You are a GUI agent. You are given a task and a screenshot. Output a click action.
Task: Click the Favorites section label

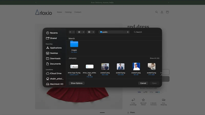pyautogui.click(x=49, y=44)
